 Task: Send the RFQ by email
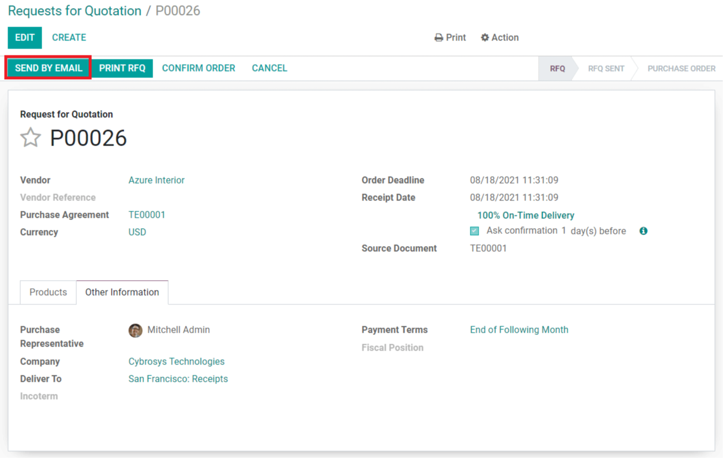click(49, 68)
